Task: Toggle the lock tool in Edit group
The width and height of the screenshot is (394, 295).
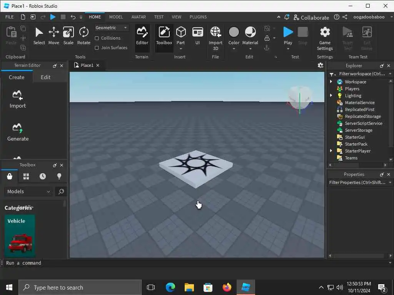Action: [267, 38]
